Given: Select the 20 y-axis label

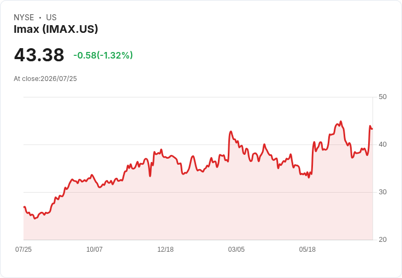Looking at the screenshot, I should (382, 240).
